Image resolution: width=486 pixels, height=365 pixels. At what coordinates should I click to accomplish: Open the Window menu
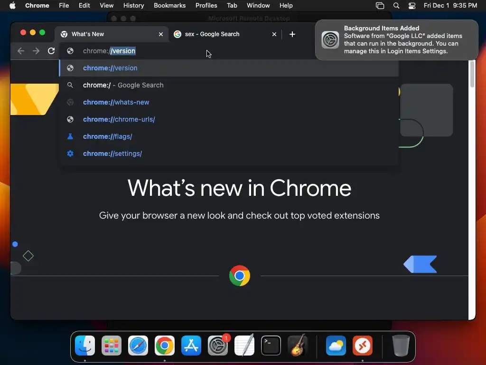(x=258, y=6)
